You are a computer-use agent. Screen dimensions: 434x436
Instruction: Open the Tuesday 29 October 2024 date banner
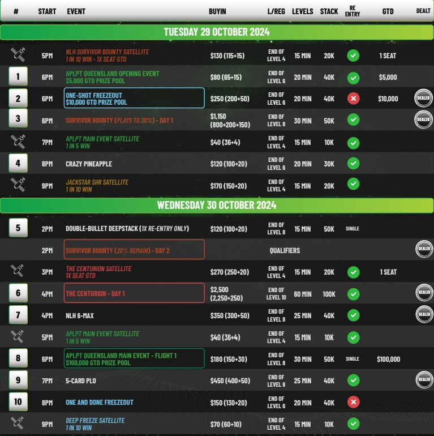(217, 32)
